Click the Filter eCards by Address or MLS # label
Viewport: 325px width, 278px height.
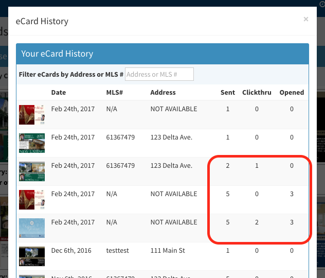[71, 74]
